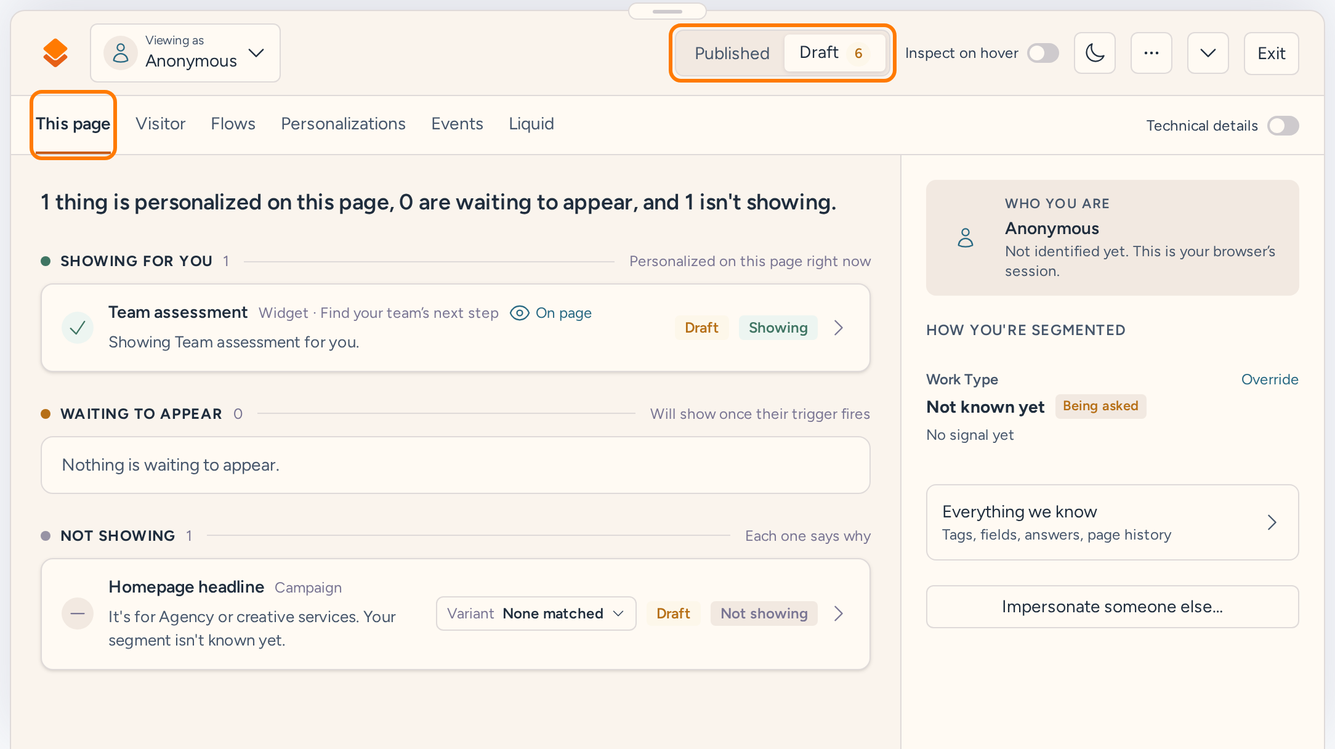Click the minus icon on Homepage headline
This screenshot has width=1335, height=749.
(78, 613)
